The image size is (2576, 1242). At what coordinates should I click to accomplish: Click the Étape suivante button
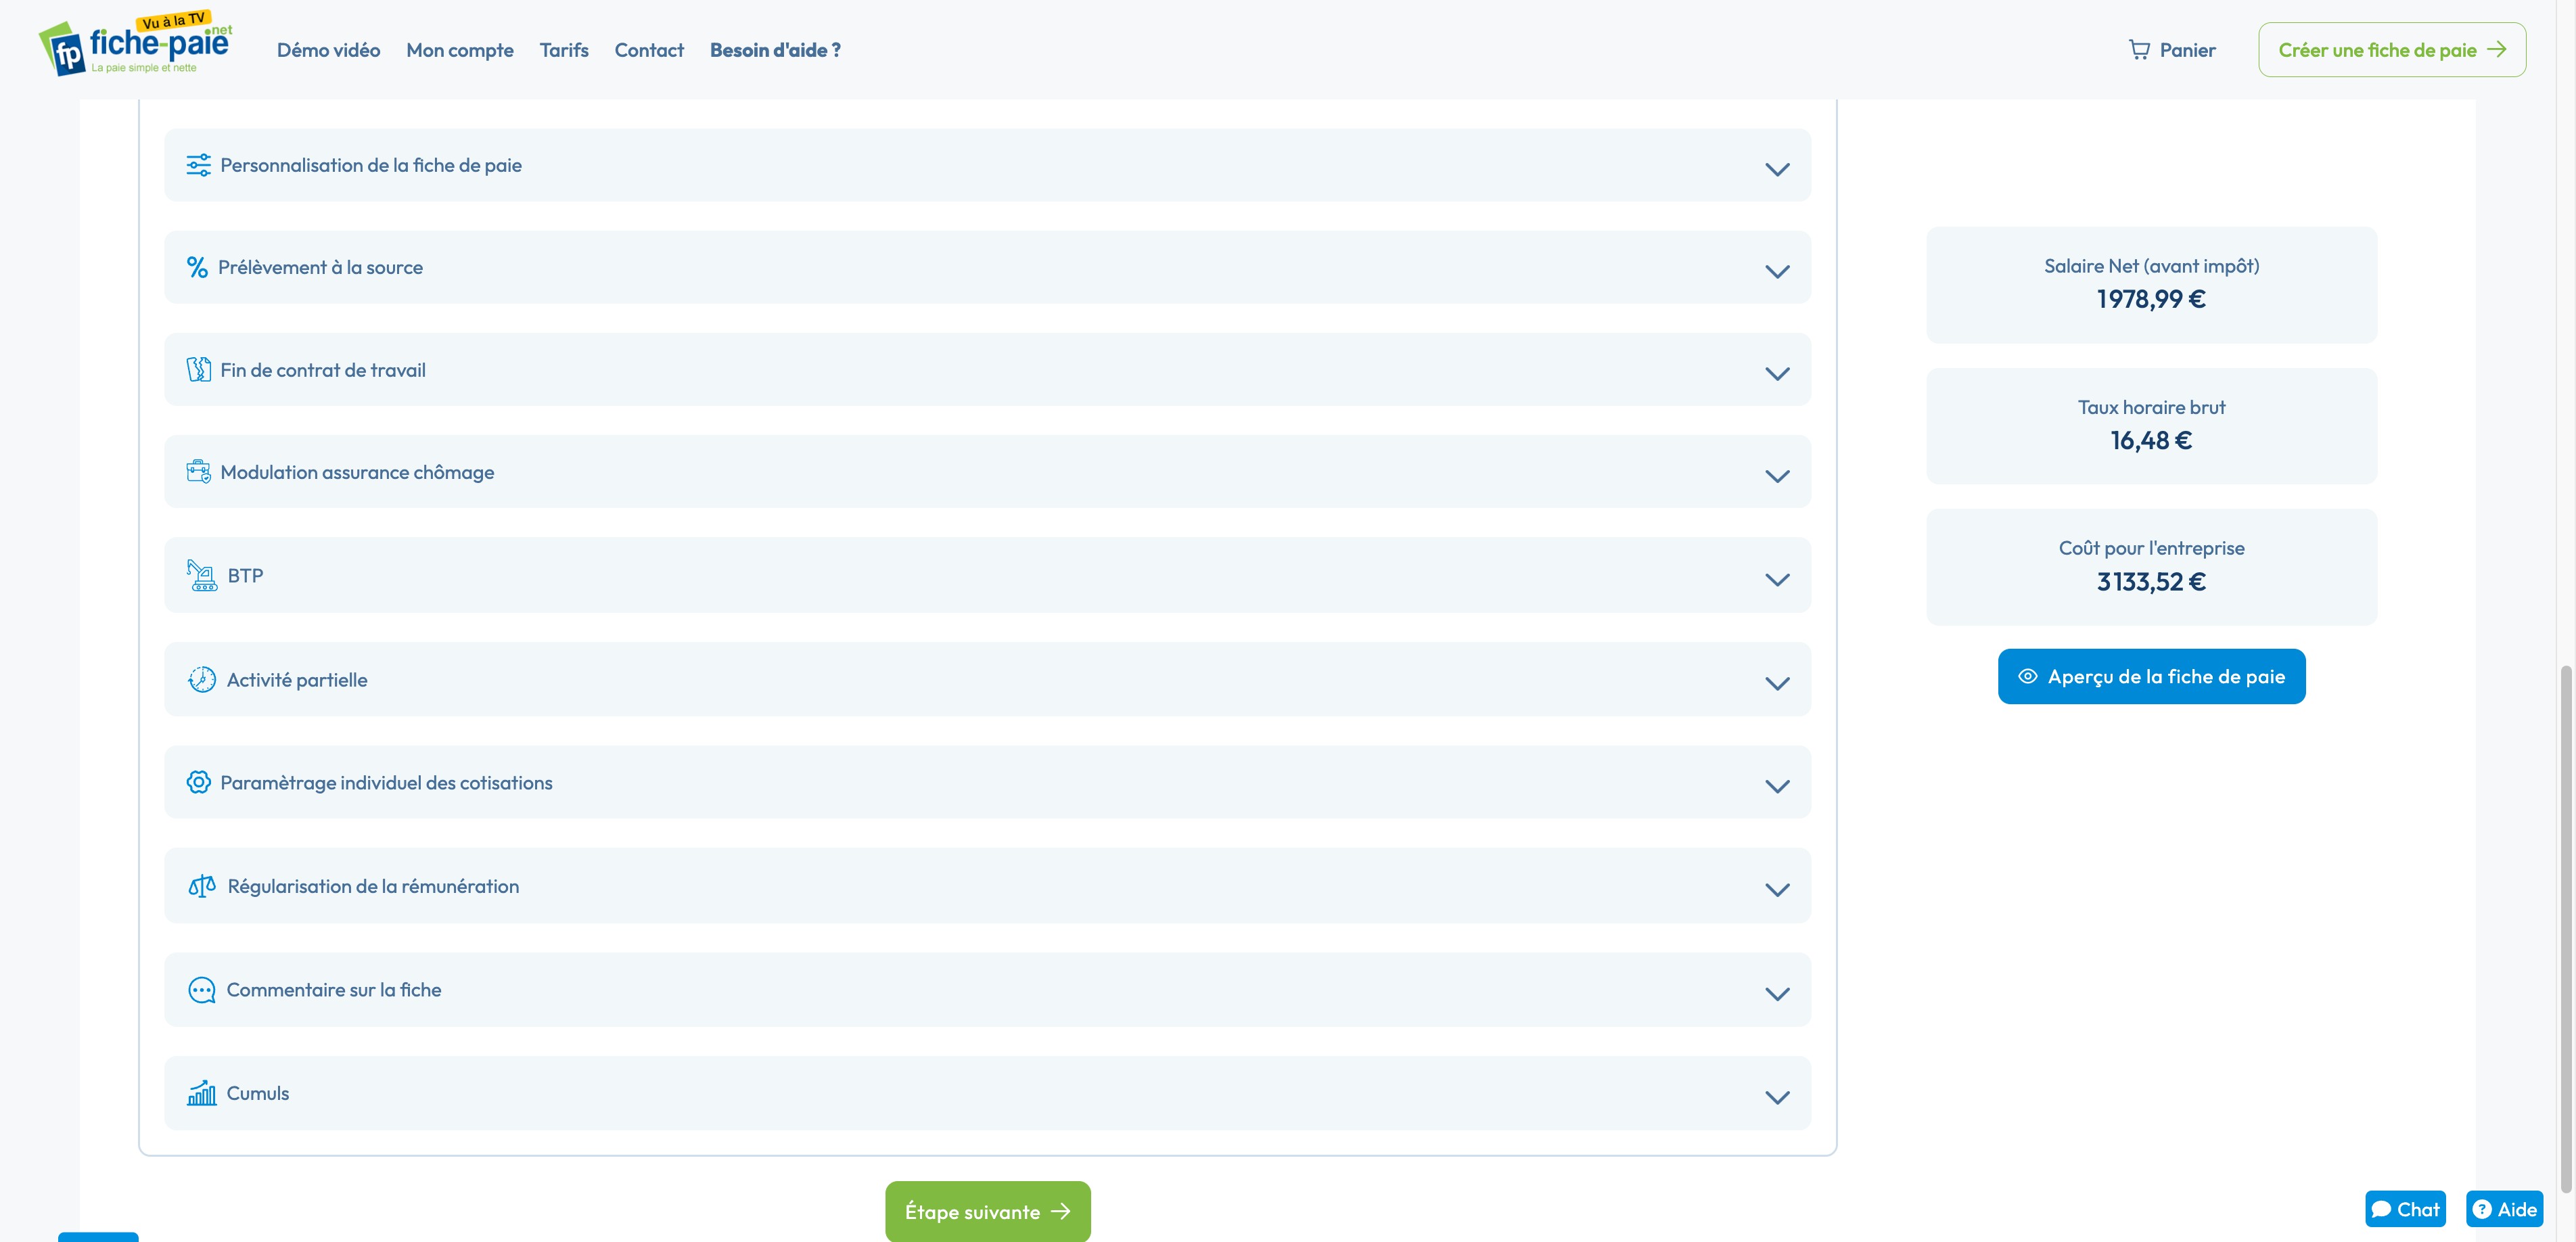tap(987, 1211)
